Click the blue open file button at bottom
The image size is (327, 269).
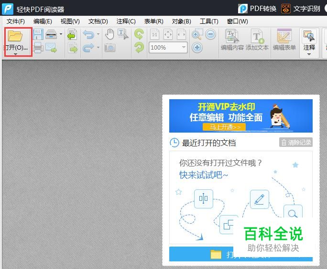[x=241, y=254]
